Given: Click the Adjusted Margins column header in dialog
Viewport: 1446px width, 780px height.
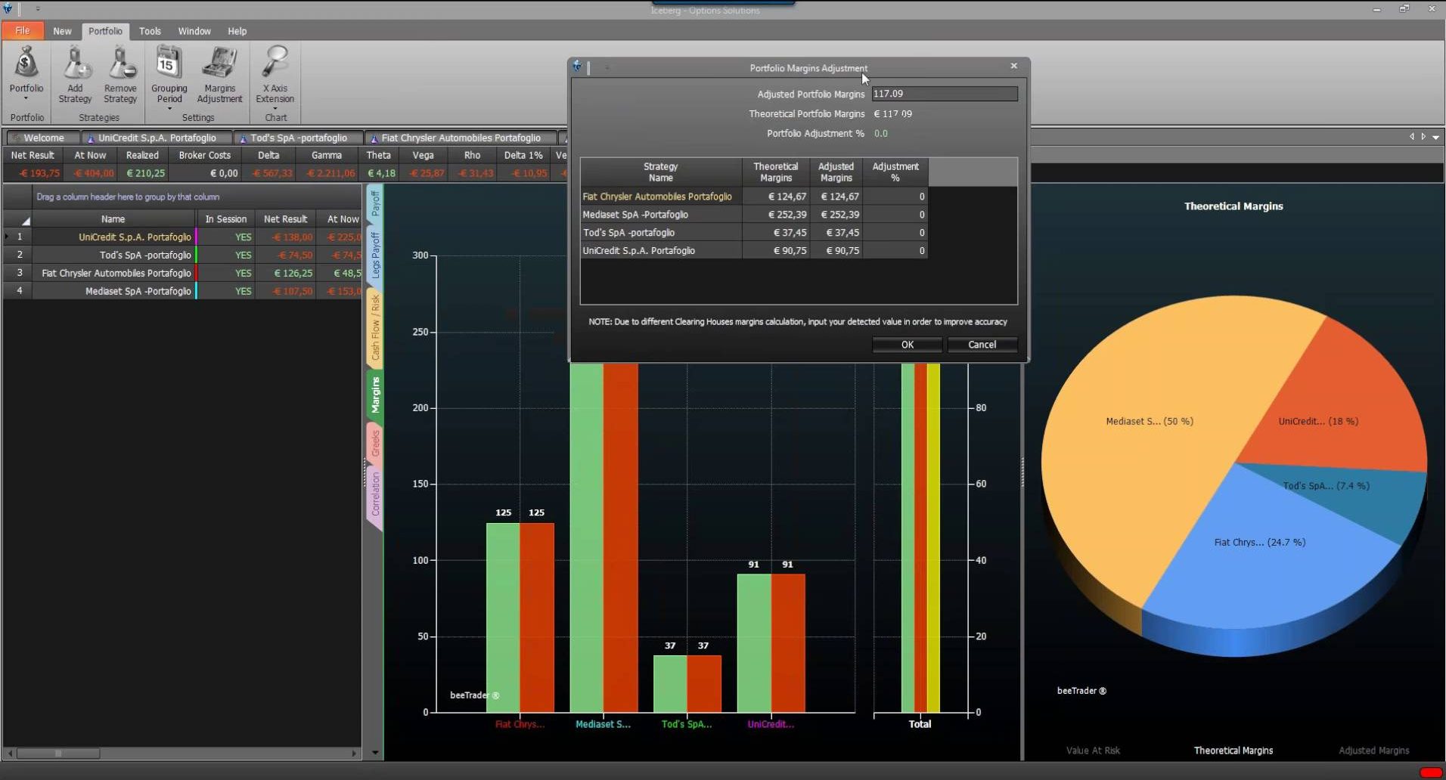Looking at the screenshot, I should pyautogui.click(x=836, y=172).
